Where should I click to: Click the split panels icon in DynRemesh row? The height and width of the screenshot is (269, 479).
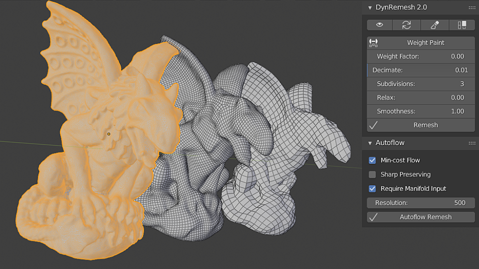462,25
